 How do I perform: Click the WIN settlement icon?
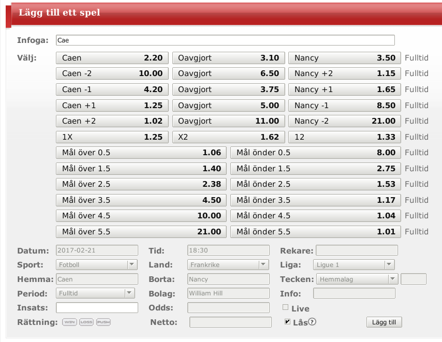(x=69, y=322)
